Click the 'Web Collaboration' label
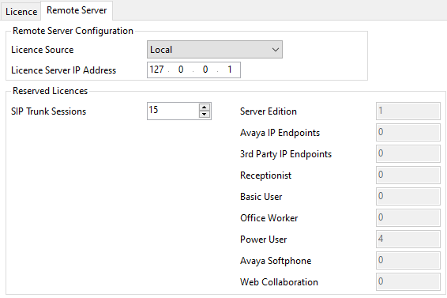The height and width of the screenshot is (298, 447). pyautogui.click(x=279, y=282)
